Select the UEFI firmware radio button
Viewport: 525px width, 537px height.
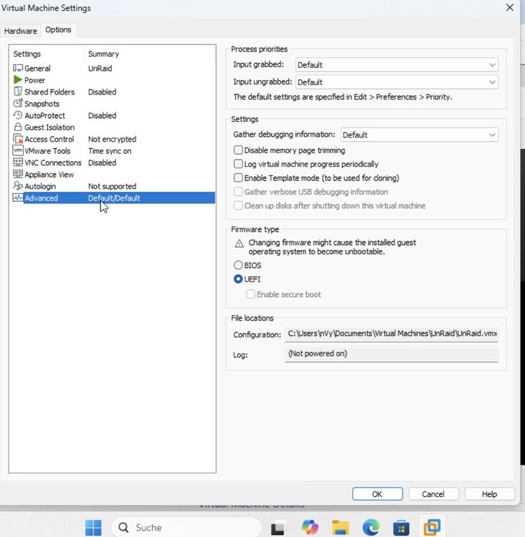(238, 279)
